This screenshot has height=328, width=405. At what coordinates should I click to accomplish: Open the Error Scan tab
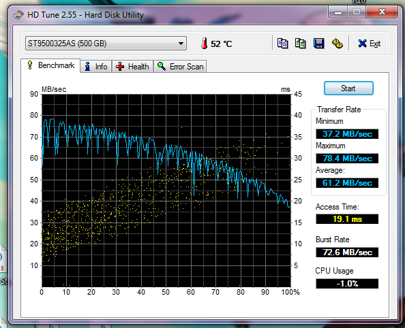(x=180, y=67)
